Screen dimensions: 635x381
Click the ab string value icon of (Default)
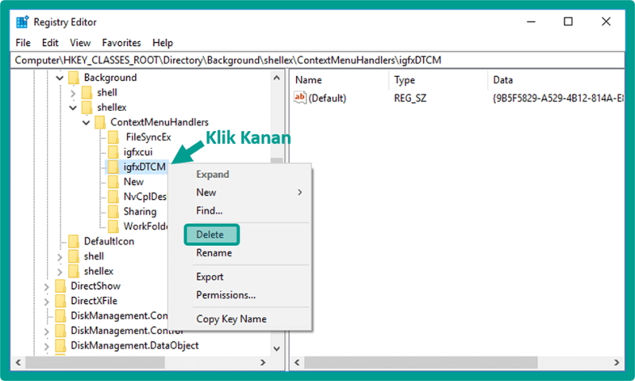[300, 98]
